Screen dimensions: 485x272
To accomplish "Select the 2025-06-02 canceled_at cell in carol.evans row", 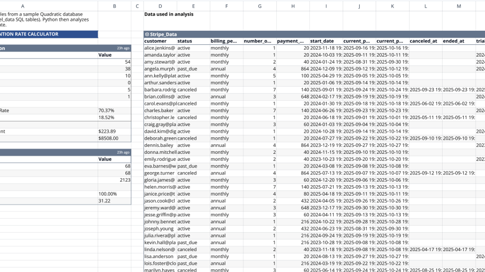I will pos(426,104).
